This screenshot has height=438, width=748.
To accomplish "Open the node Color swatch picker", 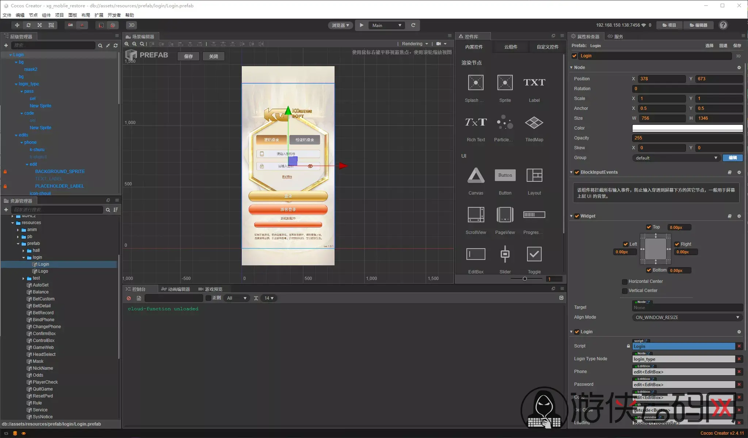I will (687, 128).
